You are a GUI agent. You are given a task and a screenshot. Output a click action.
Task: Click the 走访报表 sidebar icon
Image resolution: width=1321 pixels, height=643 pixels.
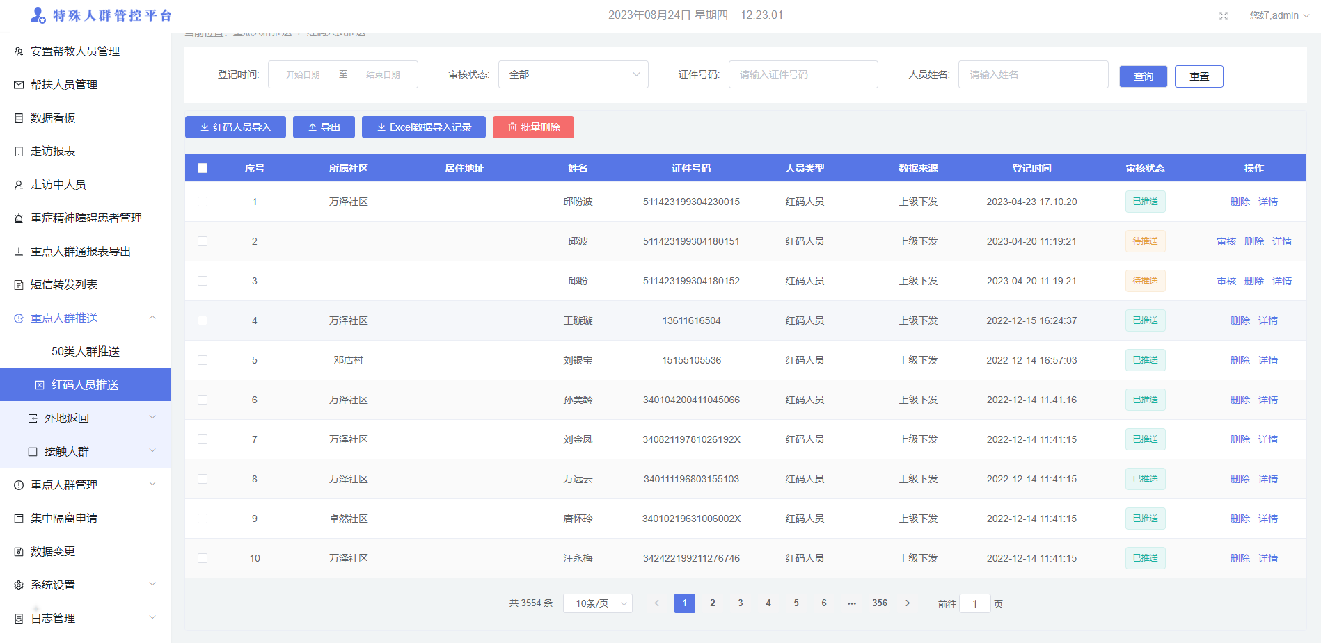[19, 152]
